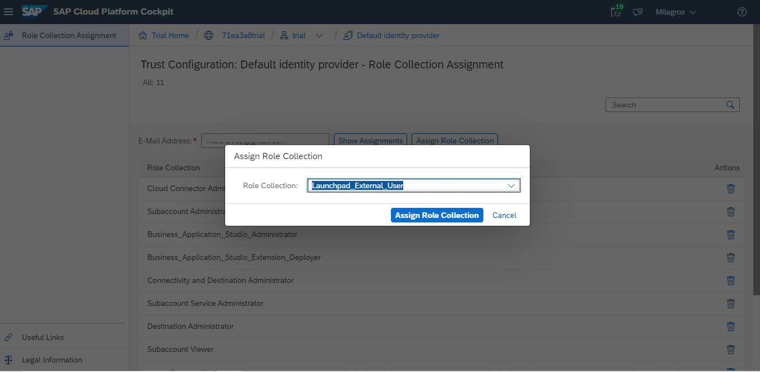Expand the Role Collection dropdown arrow
760x372 pixels.
click(x=511, y=185)
